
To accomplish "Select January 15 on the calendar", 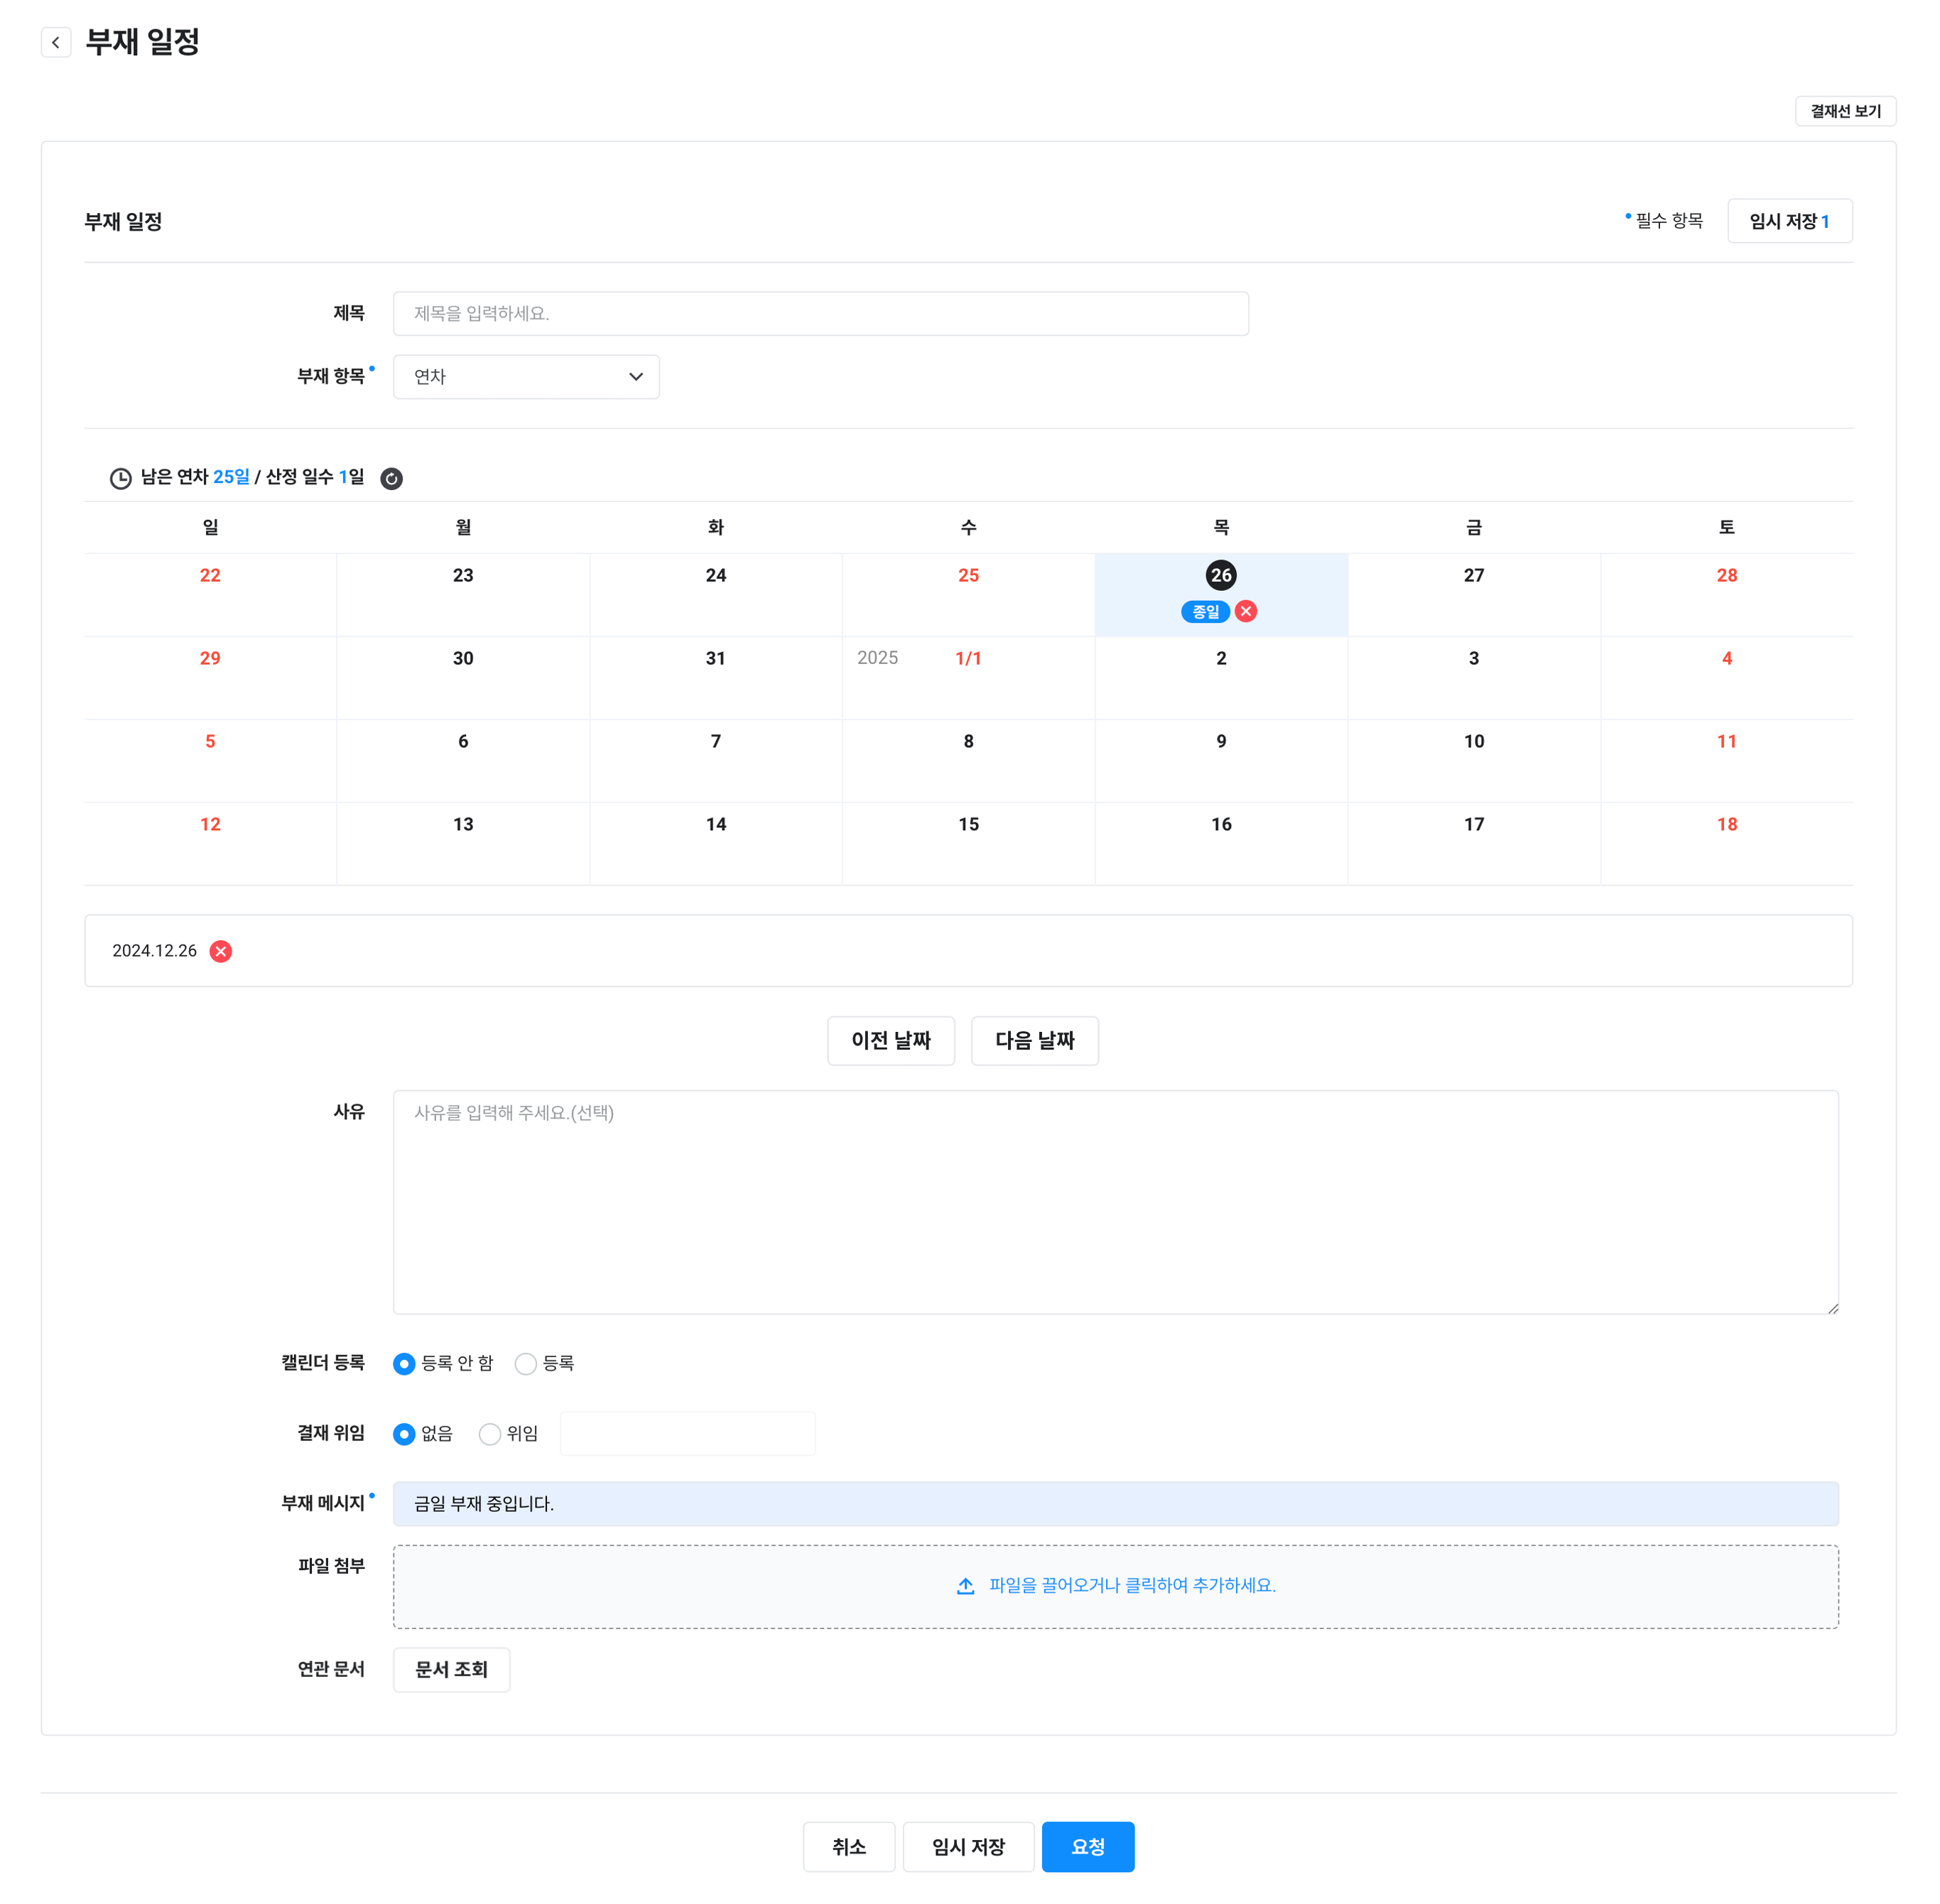I will 968,825.
